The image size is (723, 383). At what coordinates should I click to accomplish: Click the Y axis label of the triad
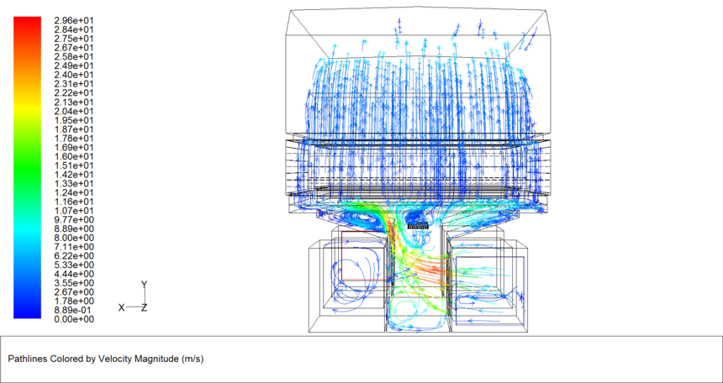click(145, 285)
